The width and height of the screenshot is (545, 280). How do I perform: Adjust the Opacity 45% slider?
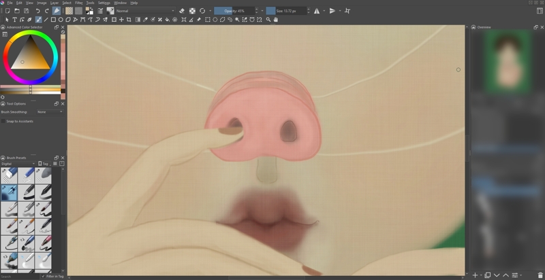(234, 11)
